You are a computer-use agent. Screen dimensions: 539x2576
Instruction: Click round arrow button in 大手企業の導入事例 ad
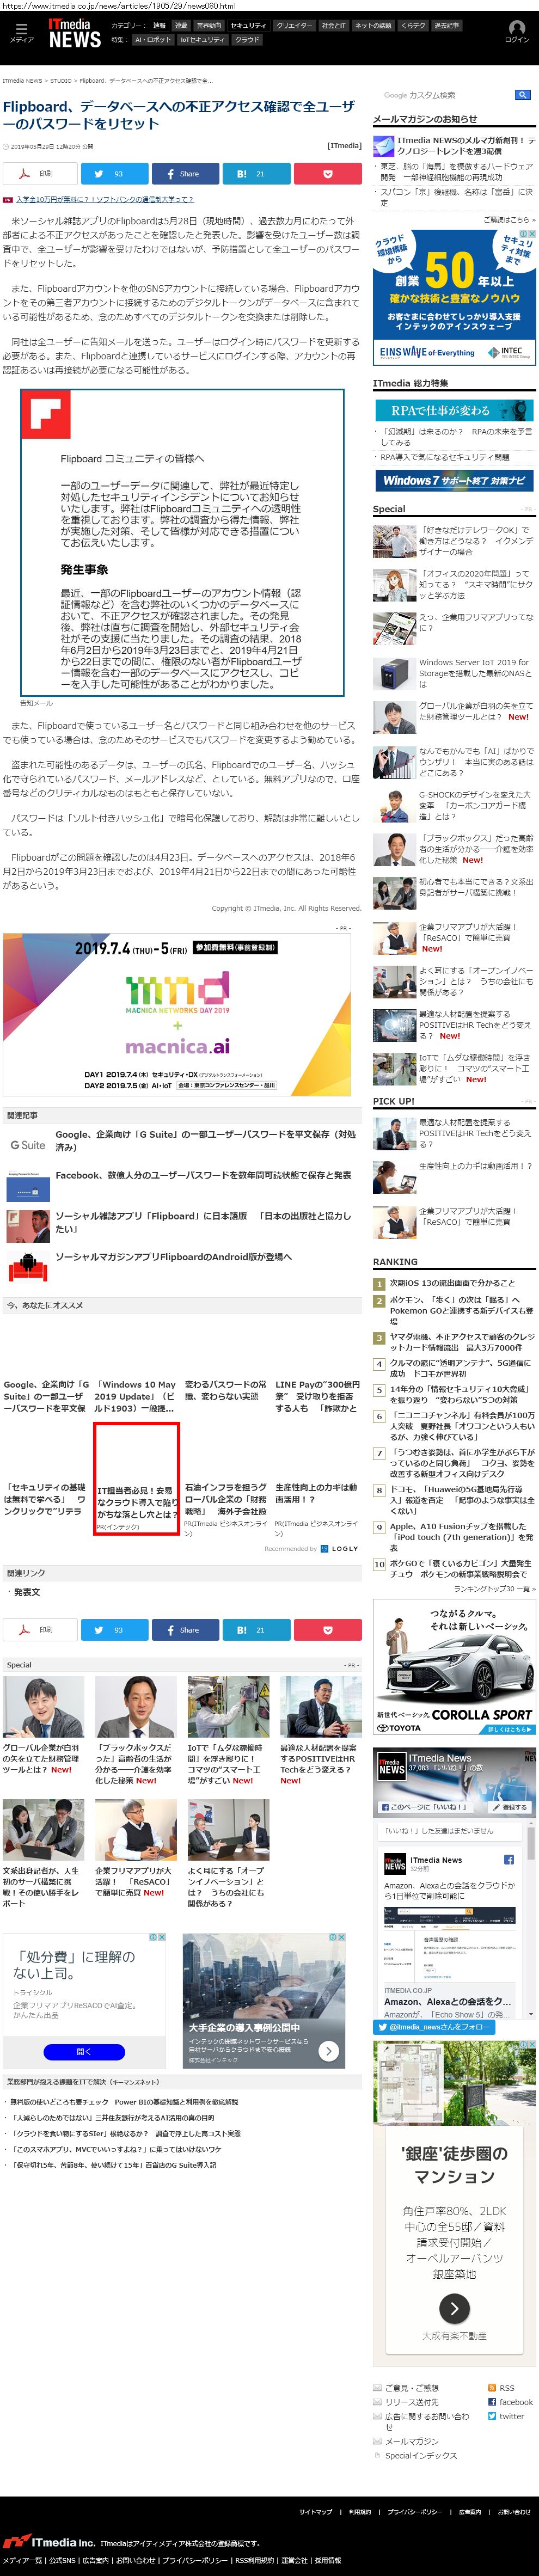pos(329,2051)
